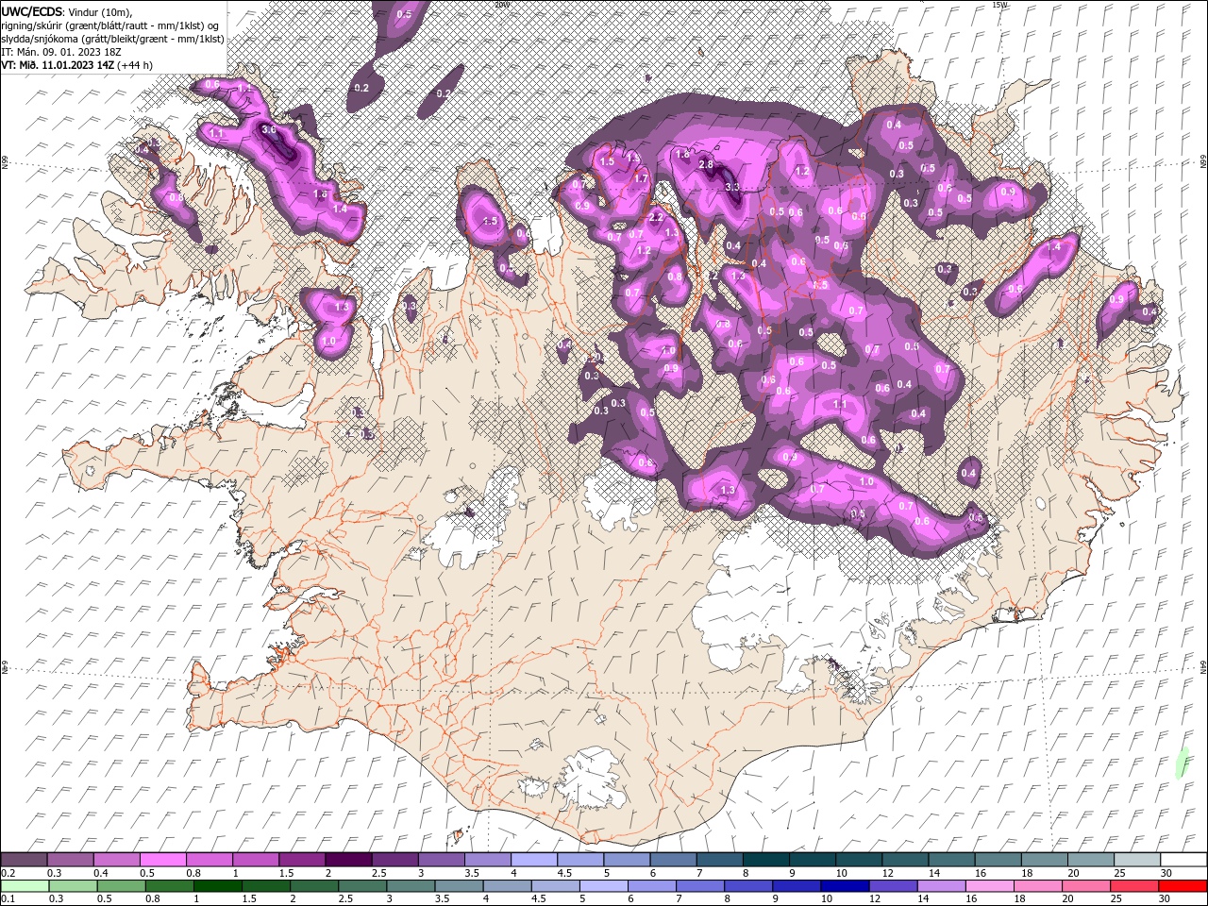
Task: Click the UWC/ECDS title in the header box
Action: coord(32,11)
